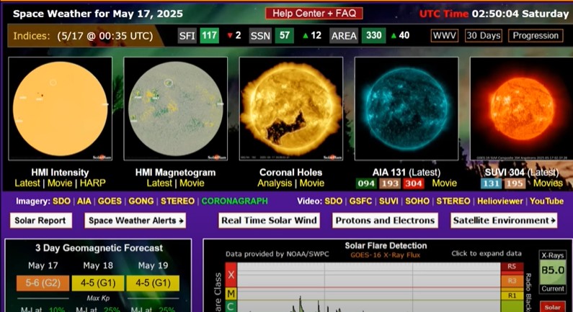Open the Help Center + FAQ
Viewport: 573px width, 312px height.
click(x=314, y=14)
